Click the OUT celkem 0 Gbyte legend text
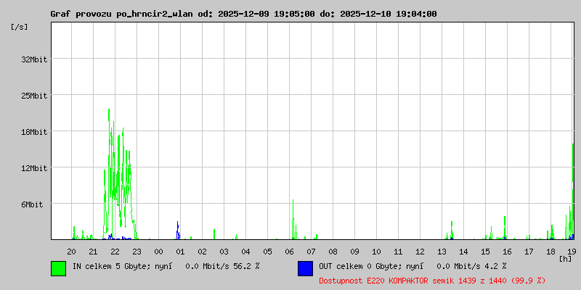The width and height of the screenshot is (581, 290). [413, 266]
